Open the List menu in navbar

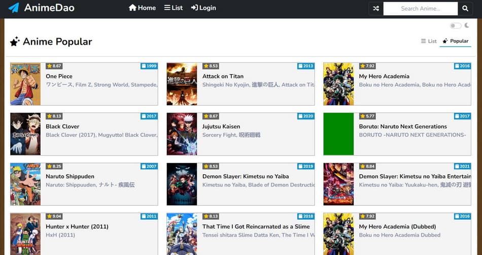coord(174,8)
